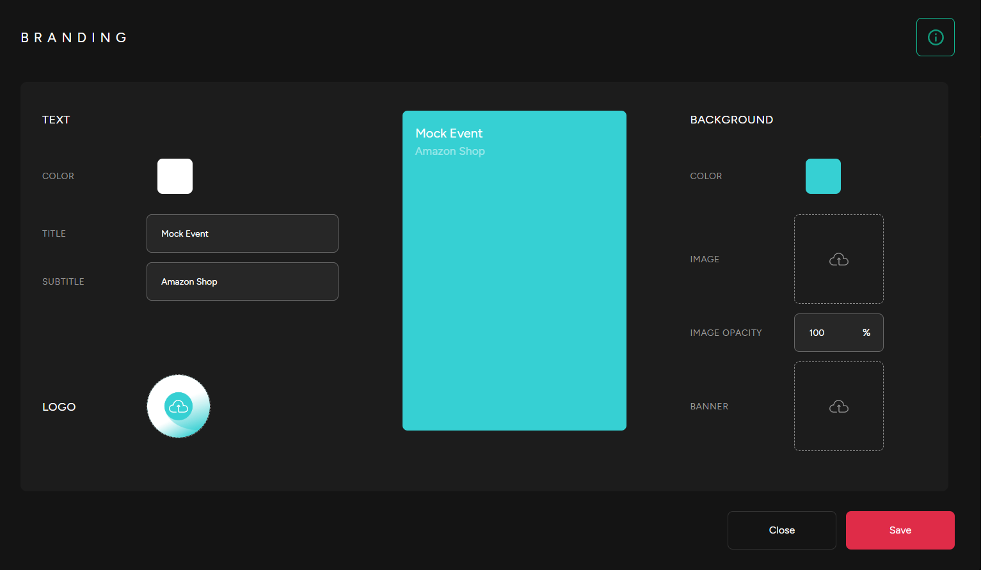Click the percent symbol in opacity field

click(866, 333)
